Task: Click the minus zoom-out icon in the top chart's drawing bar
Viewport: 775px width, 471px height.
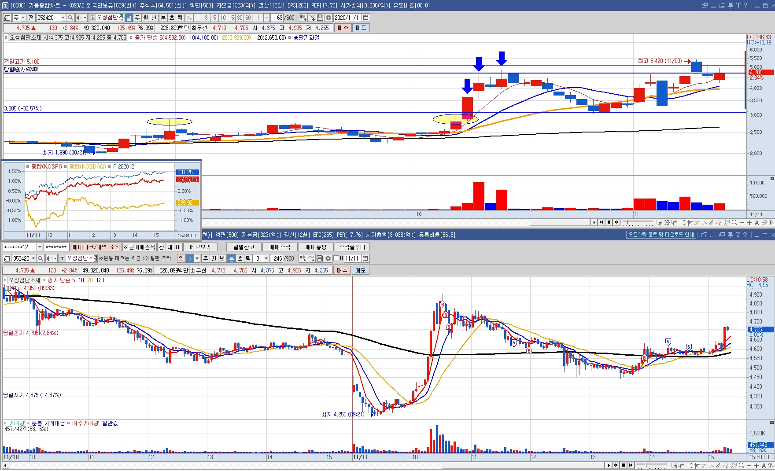Action: 742,223
